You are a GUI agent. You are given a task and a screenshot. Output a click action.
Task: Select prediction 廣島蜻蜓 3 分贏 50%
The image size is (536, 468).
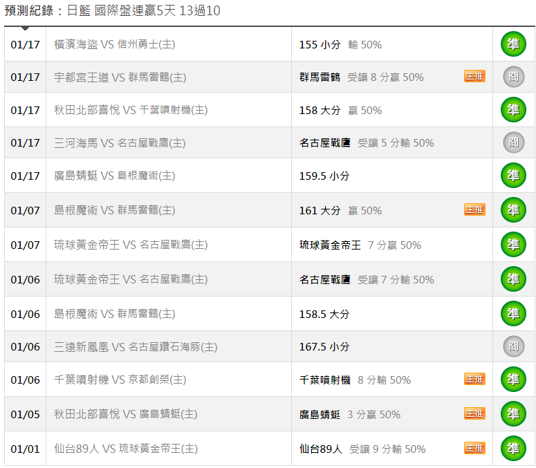pyautogui.click(x=350, y=414)
